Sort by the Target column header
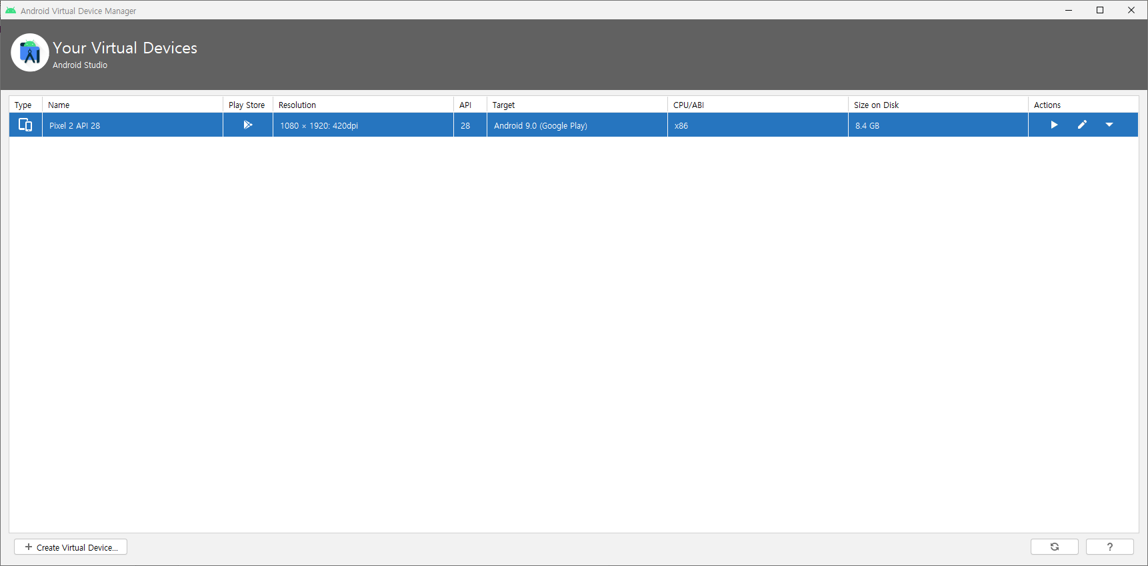This screenshot has height=566, width=1148. [x=577, y=105]
